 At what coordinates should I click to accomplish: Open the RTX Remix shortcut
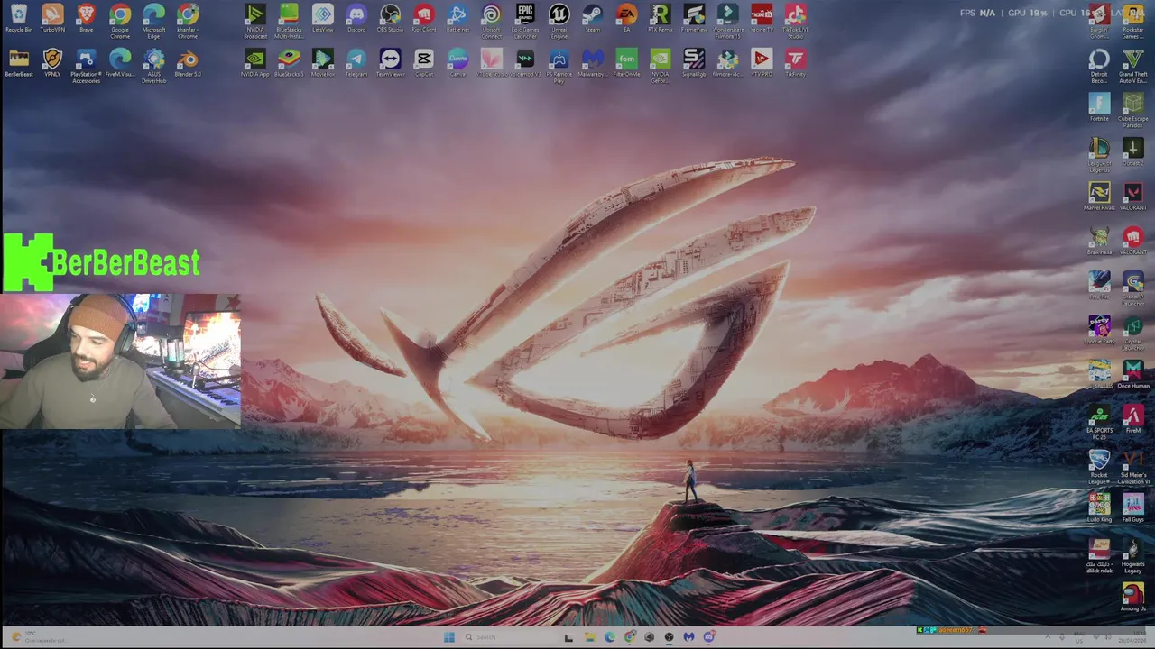(661, 19)
